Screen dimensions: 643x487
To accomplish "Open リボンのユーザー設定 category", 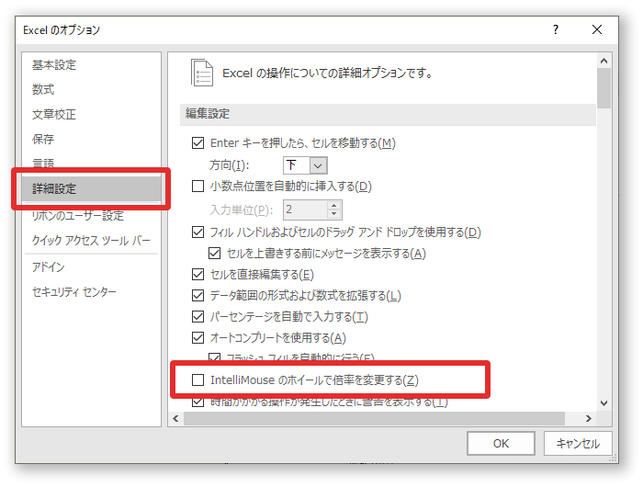I will (77, 216).
